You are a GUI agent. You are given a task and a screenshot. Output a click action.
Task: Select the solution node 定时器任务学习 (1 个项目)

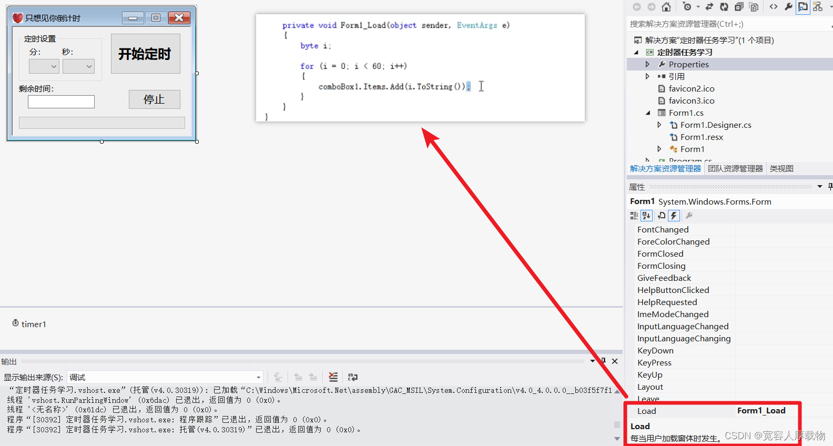click(709, 40)
